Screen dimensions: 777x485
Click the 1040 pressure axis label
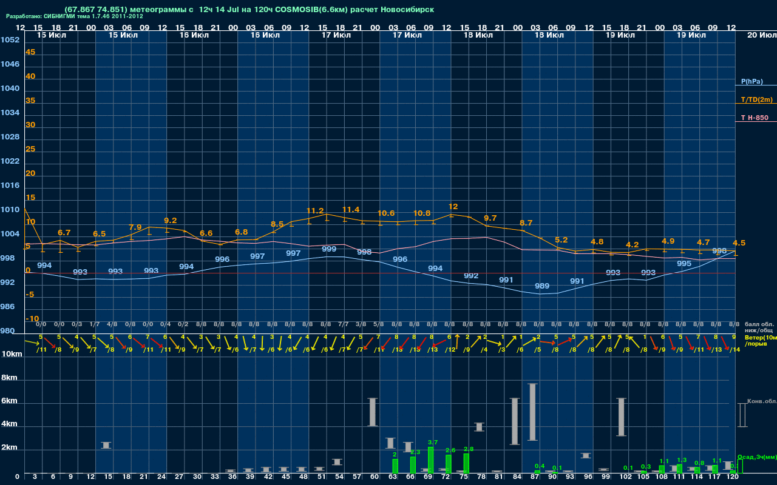[10, 89]
